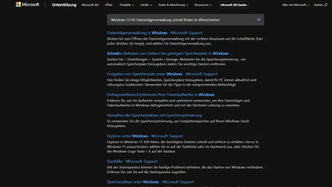Click the Suchen magnifier icon
Viewport: 332px width, 187px height.
[x=326, y=5]
